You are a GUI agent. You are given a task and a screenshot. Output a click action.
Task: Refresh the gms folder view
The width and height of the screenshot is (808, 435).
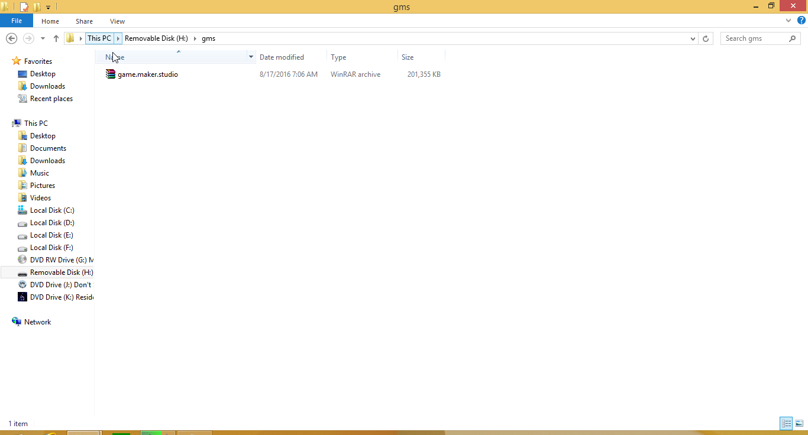click(x=705, y=38)
